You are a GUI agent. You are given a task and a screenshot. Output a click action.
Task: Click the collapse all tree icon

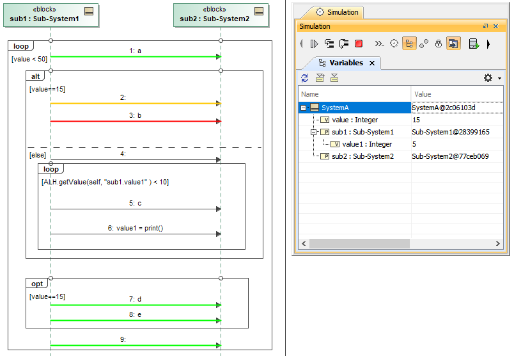click(x=334, y=78)
